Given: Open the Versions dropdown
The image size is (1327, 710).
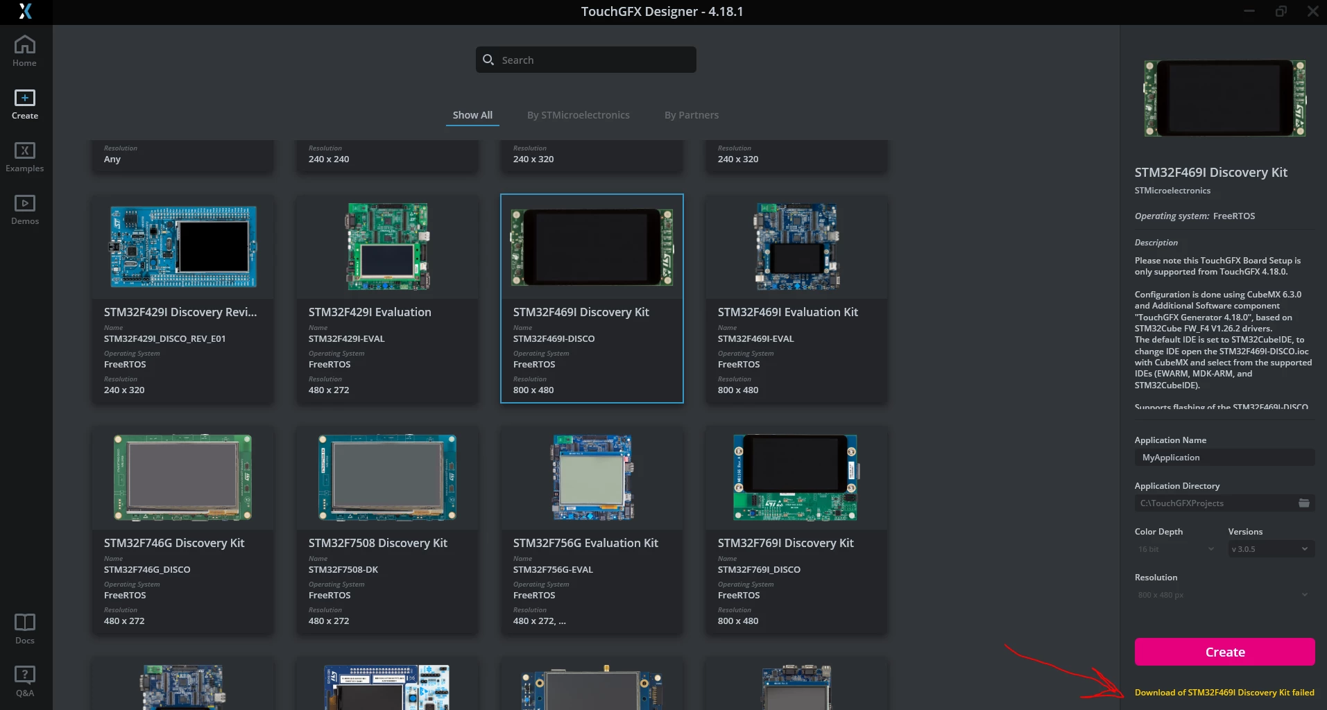Looking at the screenshot, I should (x=1271, y=549).
